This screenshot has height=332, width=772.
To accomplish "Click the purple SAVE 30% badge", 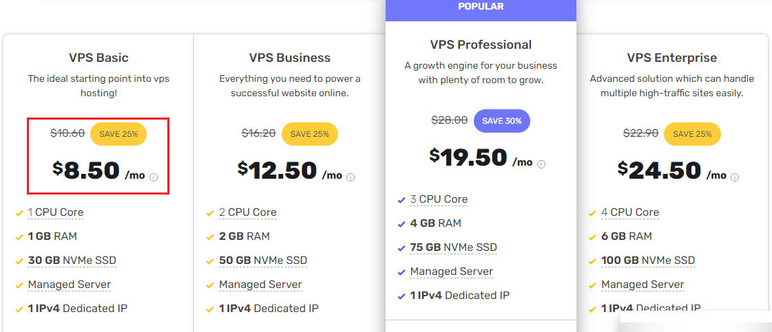I will [502, 121].
